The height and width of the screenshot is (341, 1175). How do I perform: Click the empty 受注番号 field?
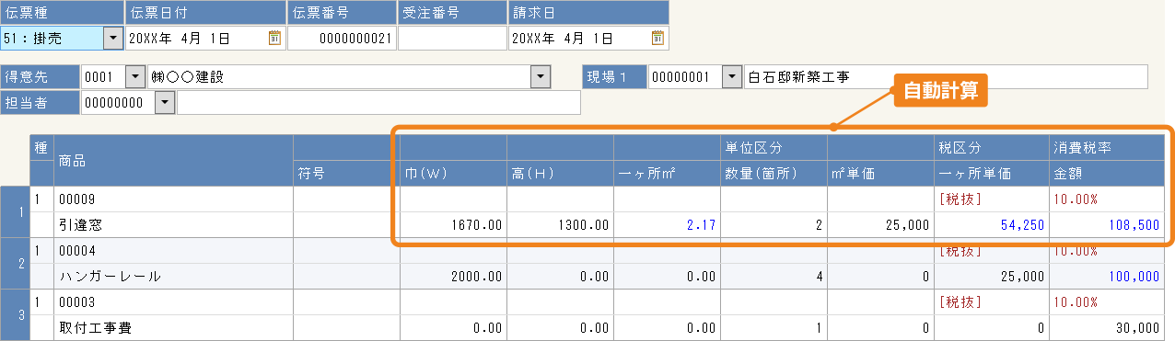coord(452,38)
